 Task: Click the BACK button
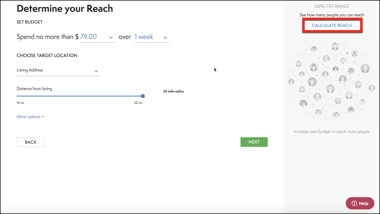pyautogui.click(x=30, y=142)
